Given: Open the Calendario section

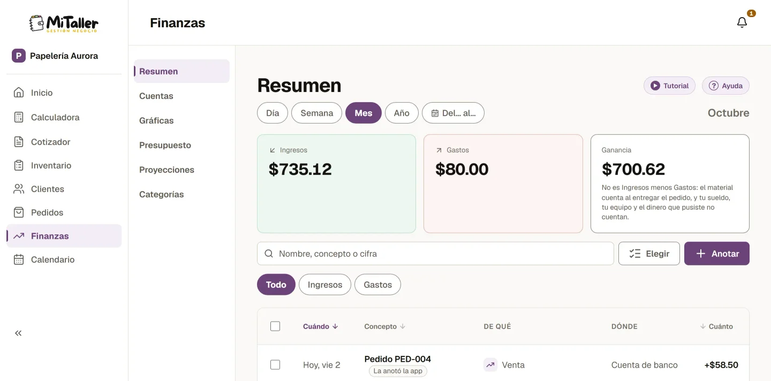Looking at the screenshot, I should [64, 260].
